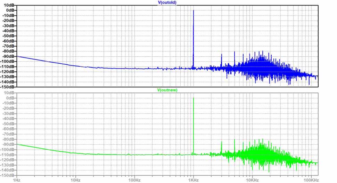This screenshot has width=337, height=183.
Task: Click the 1KHz frequency axis label
Action: [193, 180]
